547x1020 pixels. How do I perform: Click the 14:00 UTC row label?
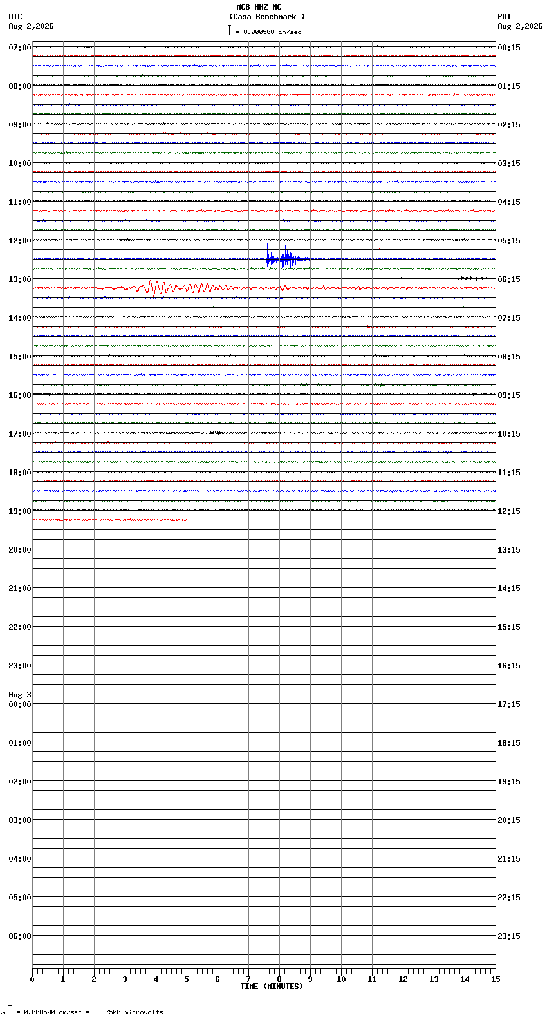click(x=20, y=318)
